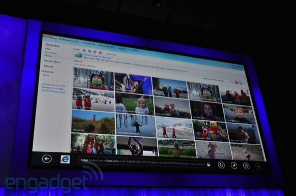Select the orange thumbnail view toggle
Image resolution: width=296 pixels, height=196 pixels.
236,83
